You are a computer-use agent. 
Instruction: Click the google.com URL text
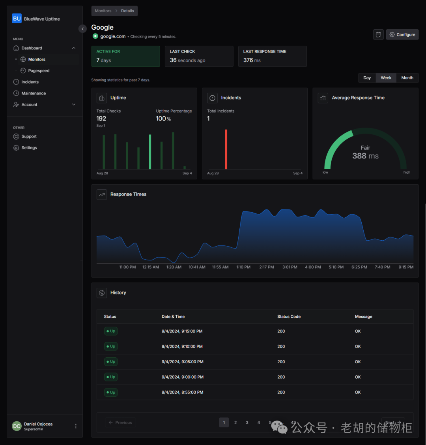[x=113, y=36]
